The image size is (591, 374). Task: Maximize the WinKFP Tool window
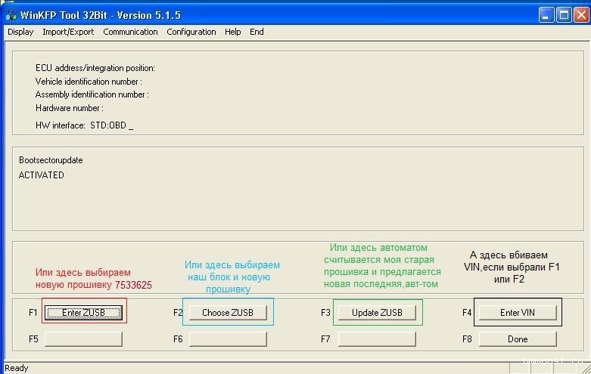tap(563, 15)
